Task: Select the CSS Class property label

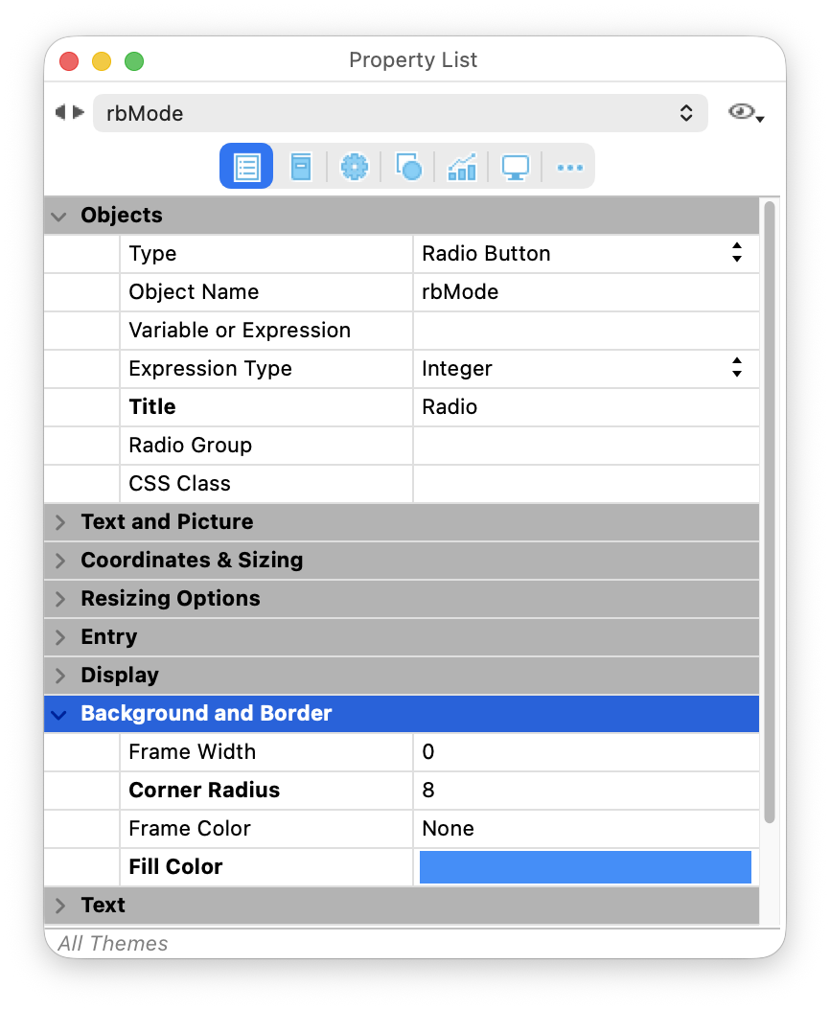Action: click(x=180, y=484)
